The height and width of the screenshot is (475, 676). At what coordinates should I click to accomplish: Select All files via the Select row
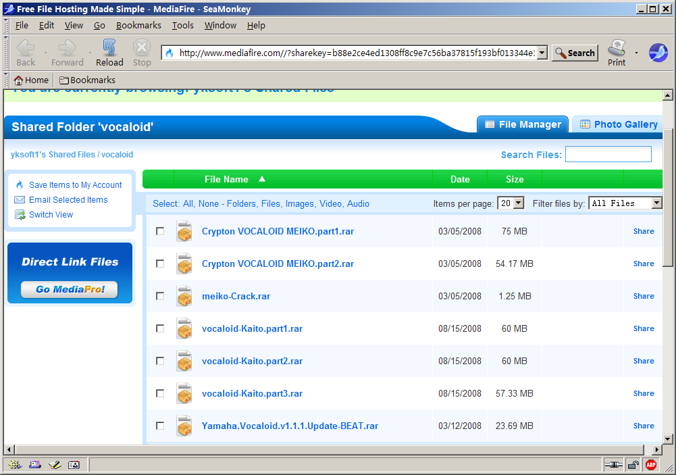[x=188, y=203]
